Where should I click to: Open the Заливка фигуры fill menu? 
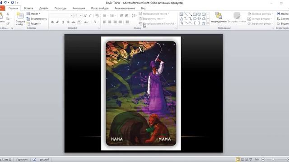(260, 14)
